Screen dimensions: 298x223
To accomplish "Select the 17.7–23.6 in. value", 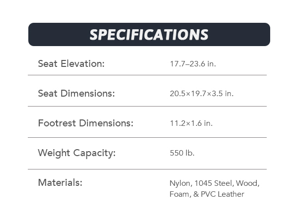I will 193,64.
